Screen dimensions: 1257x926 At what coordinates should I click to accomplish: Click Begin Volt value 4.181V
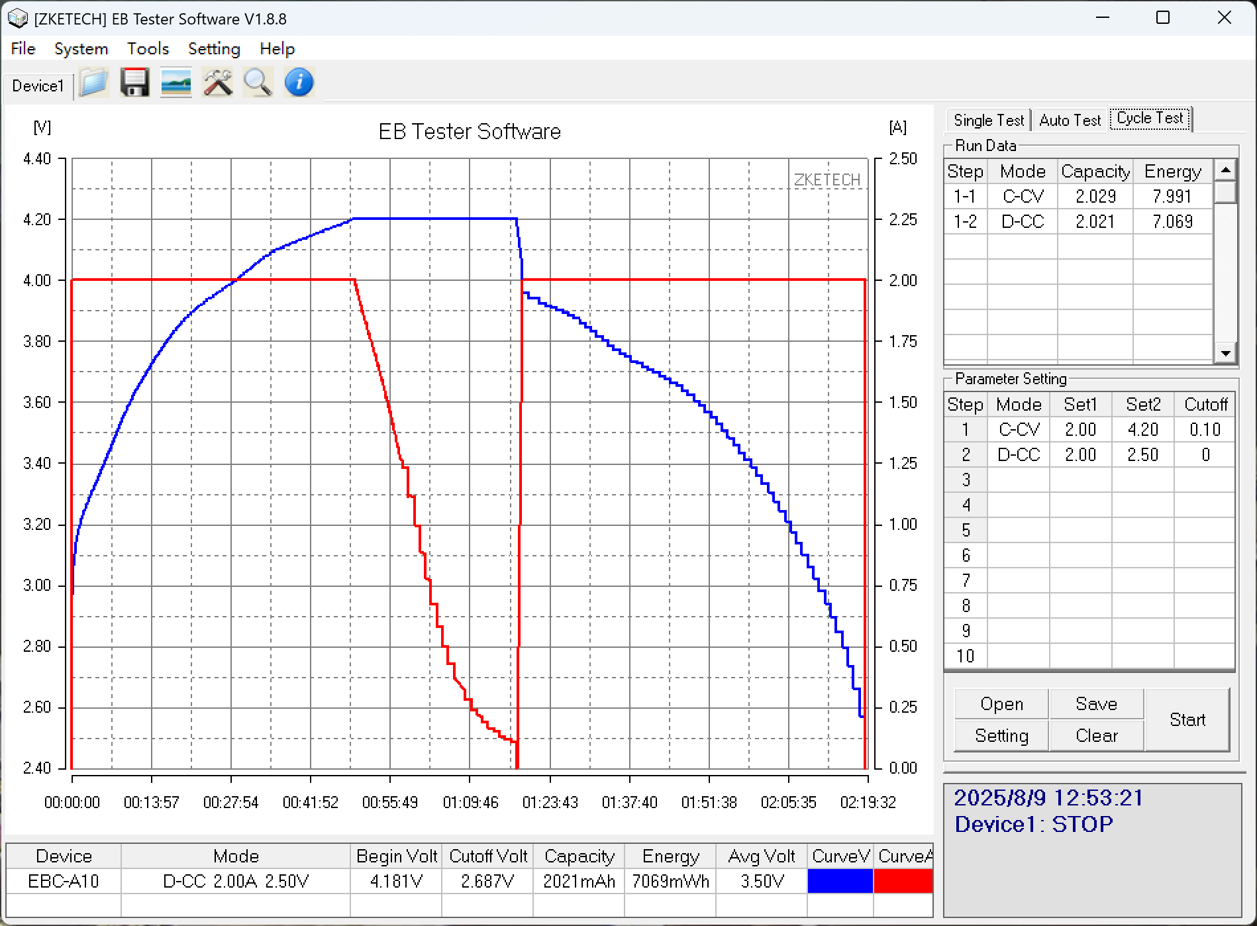396,882
